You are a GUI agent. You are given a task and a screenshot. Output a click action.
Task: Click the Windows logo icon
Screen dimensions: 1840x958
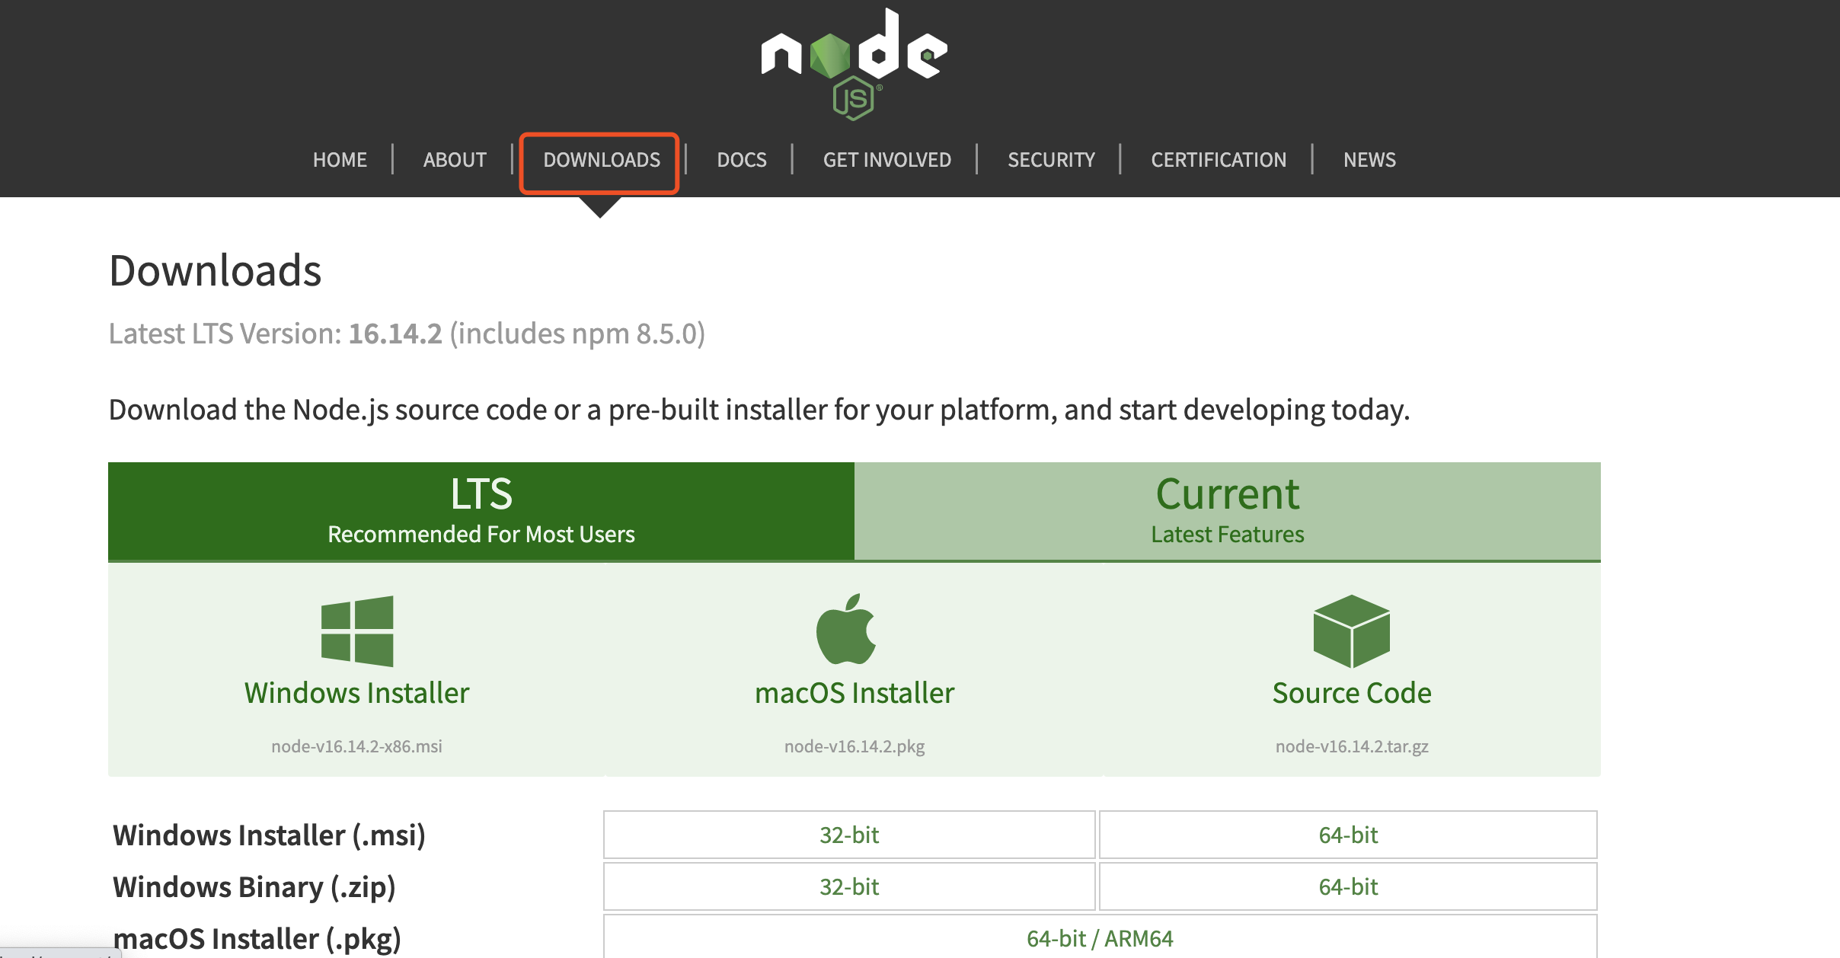(357, 631)
